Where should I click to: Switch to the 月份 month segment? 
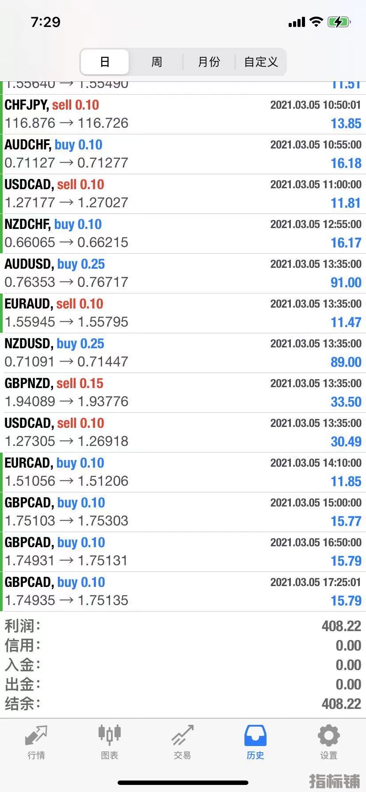[x=209, y=62]
